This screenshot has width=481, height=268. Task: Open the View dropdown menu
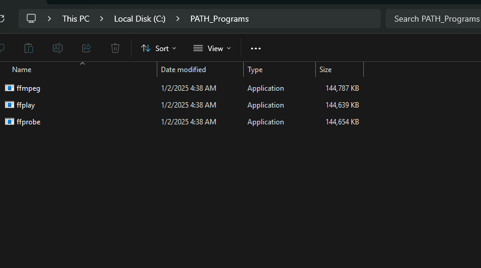pos(211,48)
